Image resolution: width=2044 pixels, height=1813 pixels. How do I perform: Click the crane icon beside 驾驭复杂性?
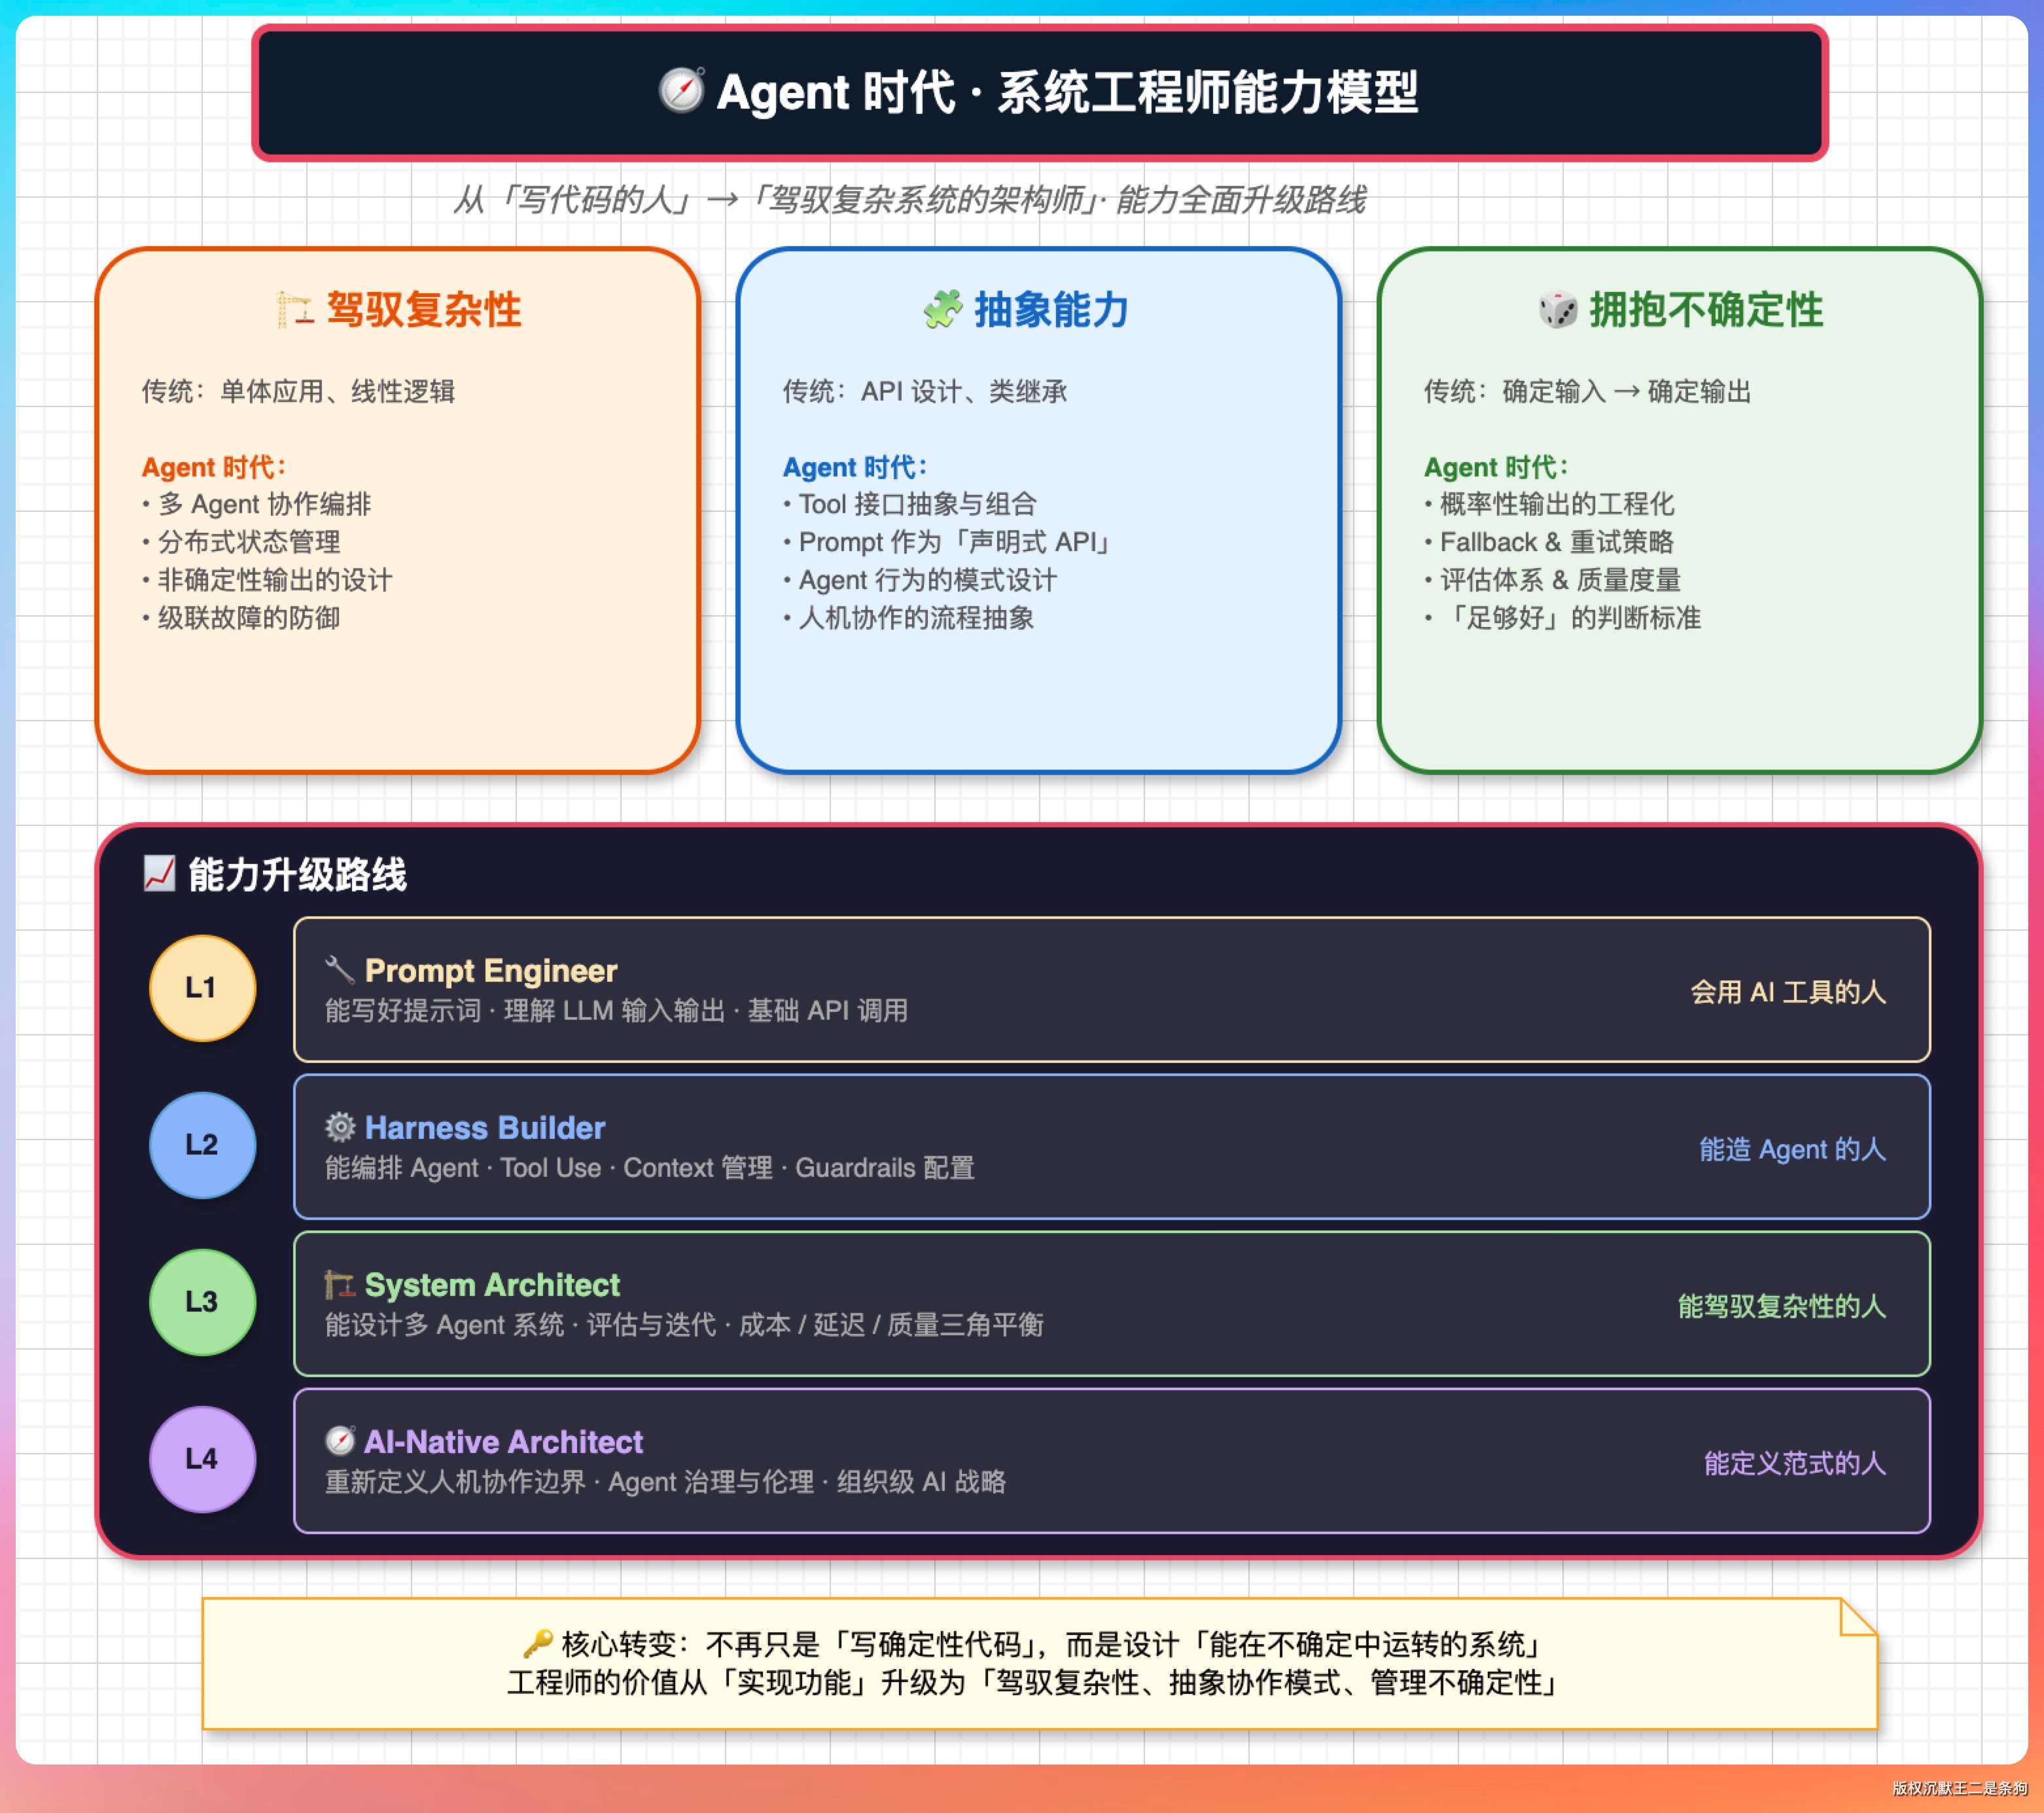click(294, 309)
